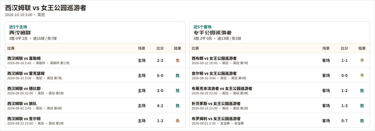Screen dimensions: 375x131
Task: Click the 1-1 score in the 西布朗 row
Action: click(x=345, y=61)
